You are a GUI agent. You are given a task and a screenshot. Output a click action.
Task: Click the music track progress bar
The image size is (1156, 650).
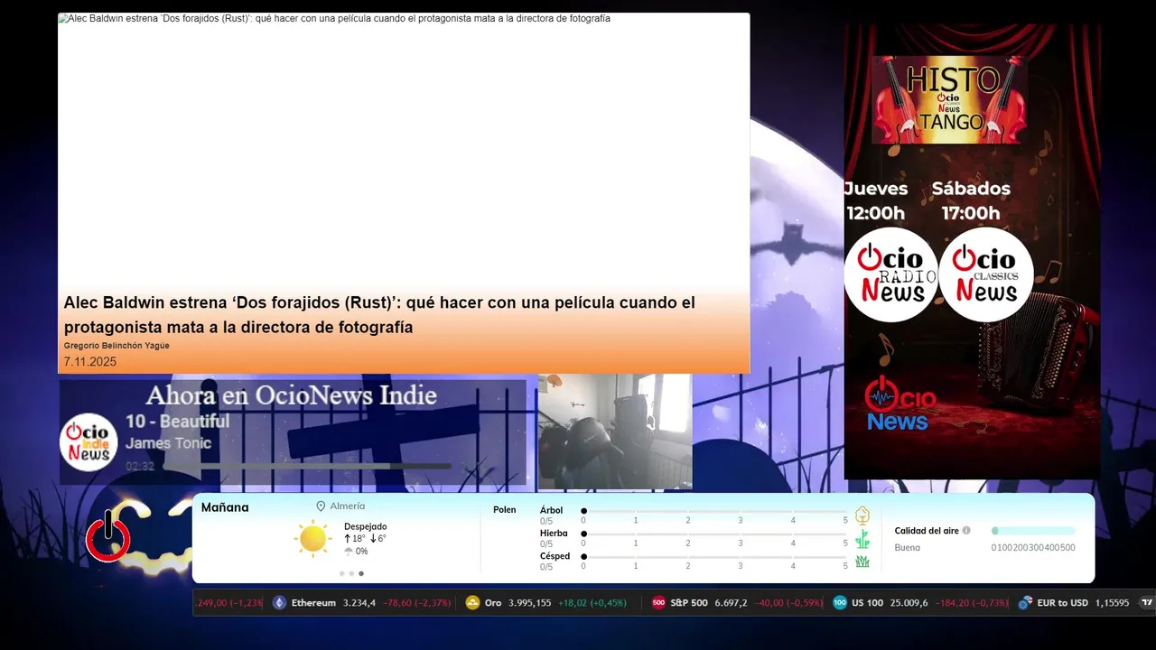pyautogui.click(x=307, y=467)
